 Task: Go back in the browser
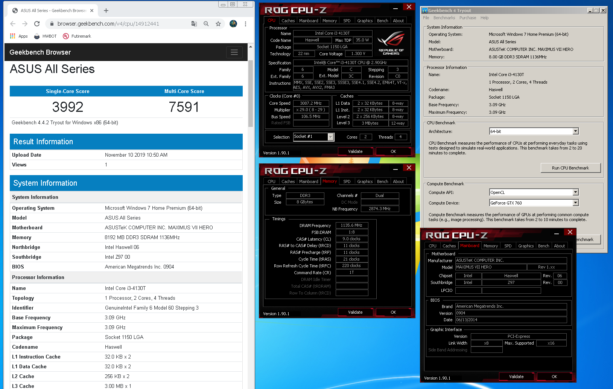point(13,24)
